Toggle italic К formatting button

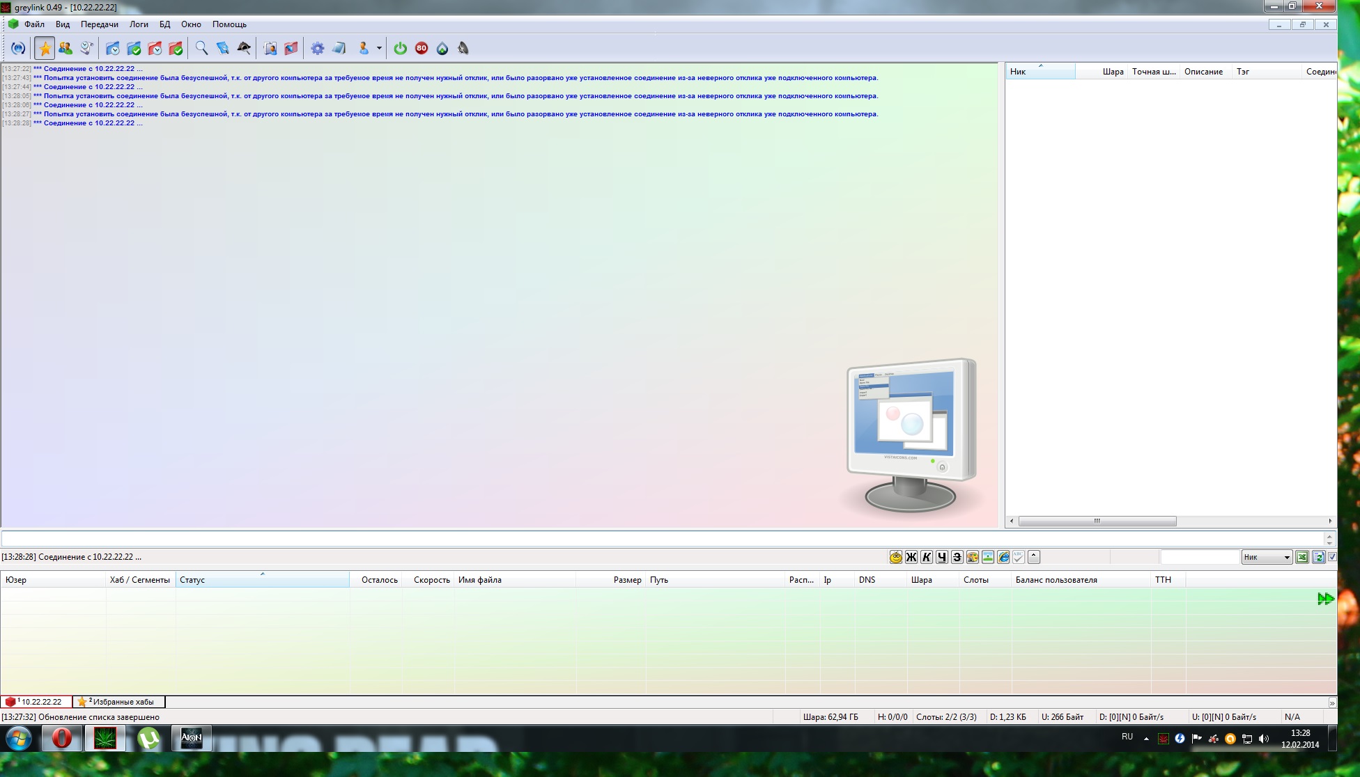[927, 557]
